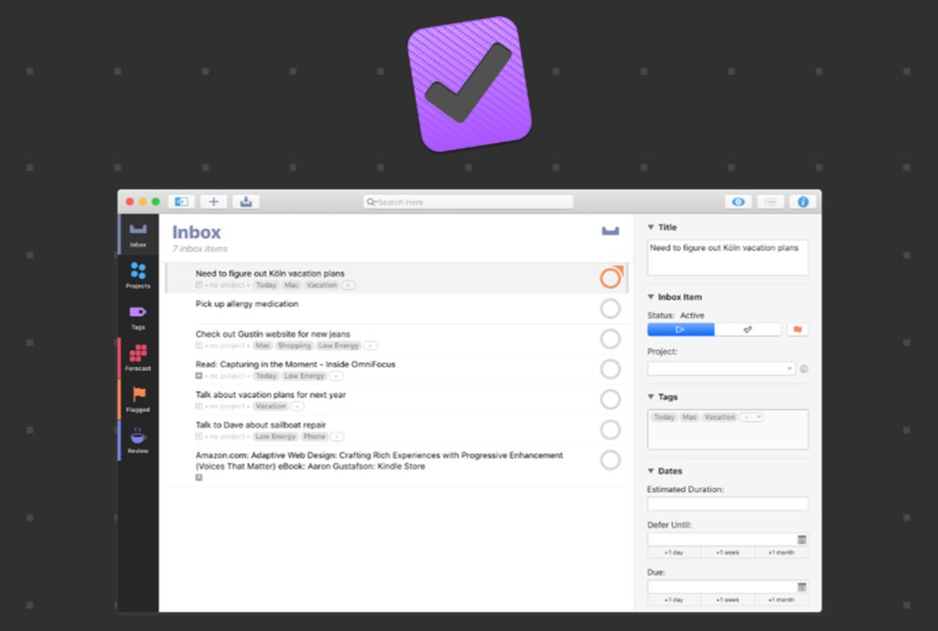Screen dimensions: 938x631
Task: Click +1 month under Due
Action: tap(781, 600)
